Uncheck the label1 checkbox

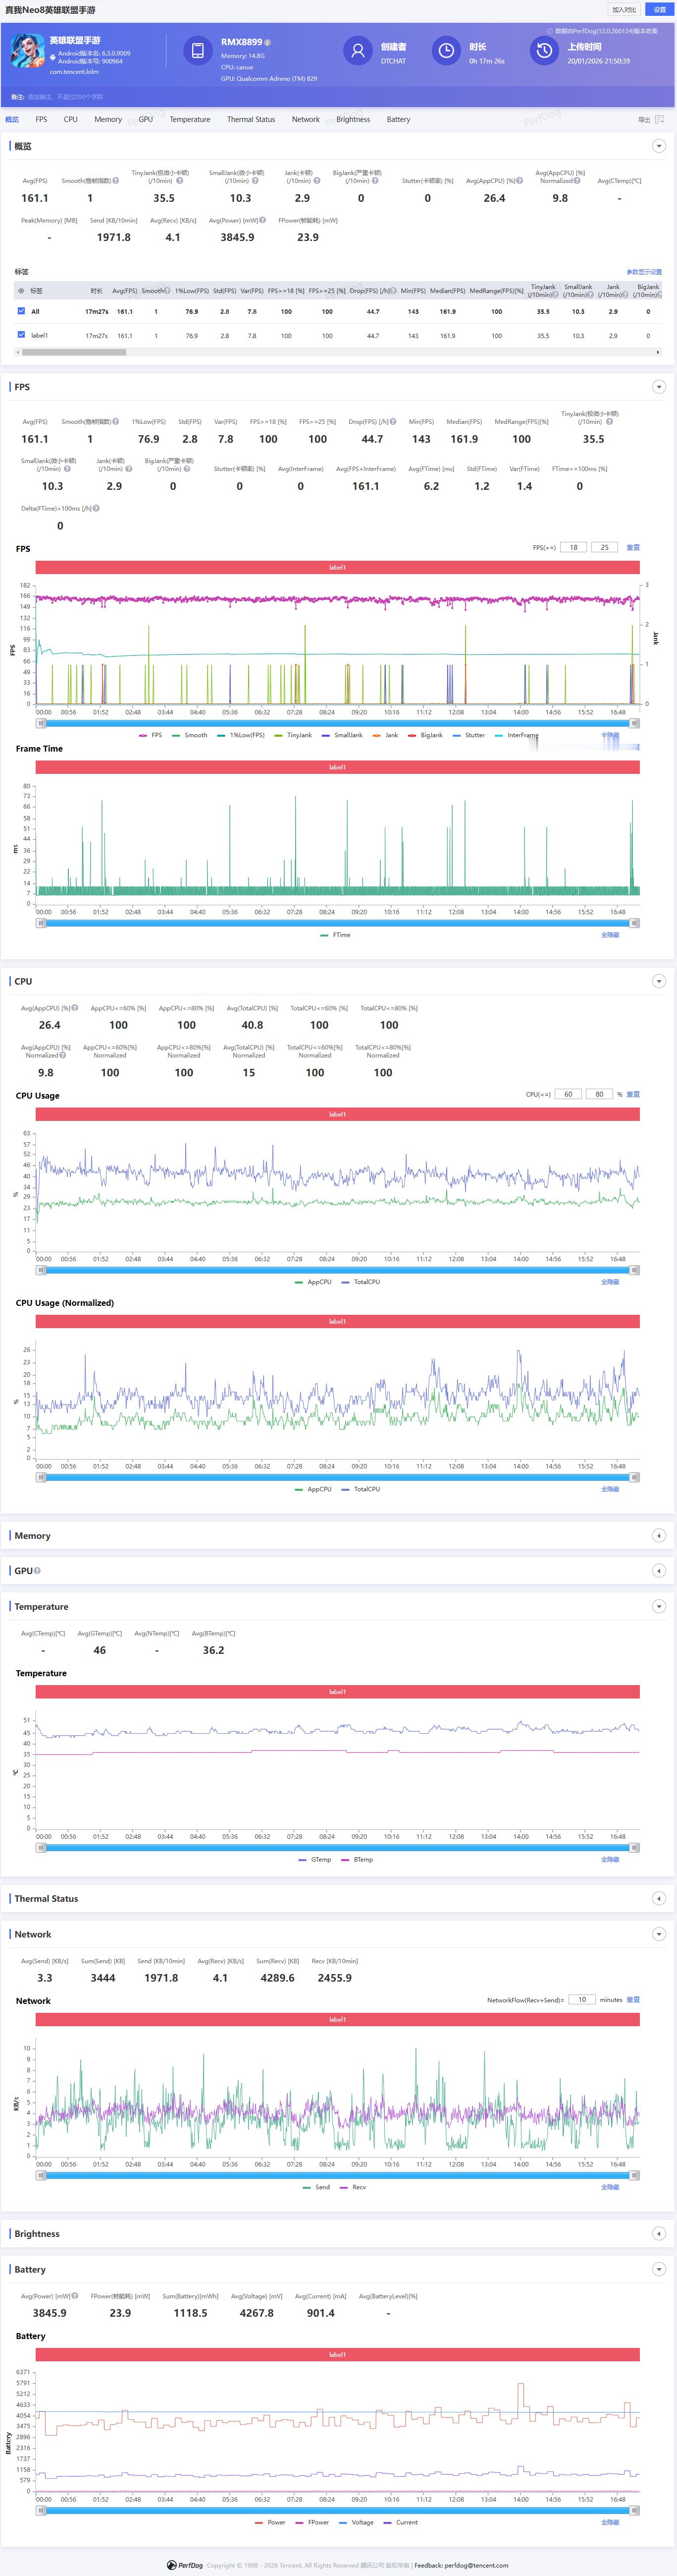(x=21, y=335)
